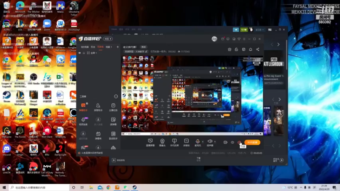Viewport: 340px width, 191px height.
Task: Open the PUBG Battlegrounds banner thumbnail
Action: [274, 62]
